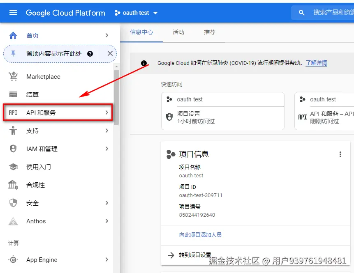
Task: Click the 转到项目设置 link
Action: [195, 255]
